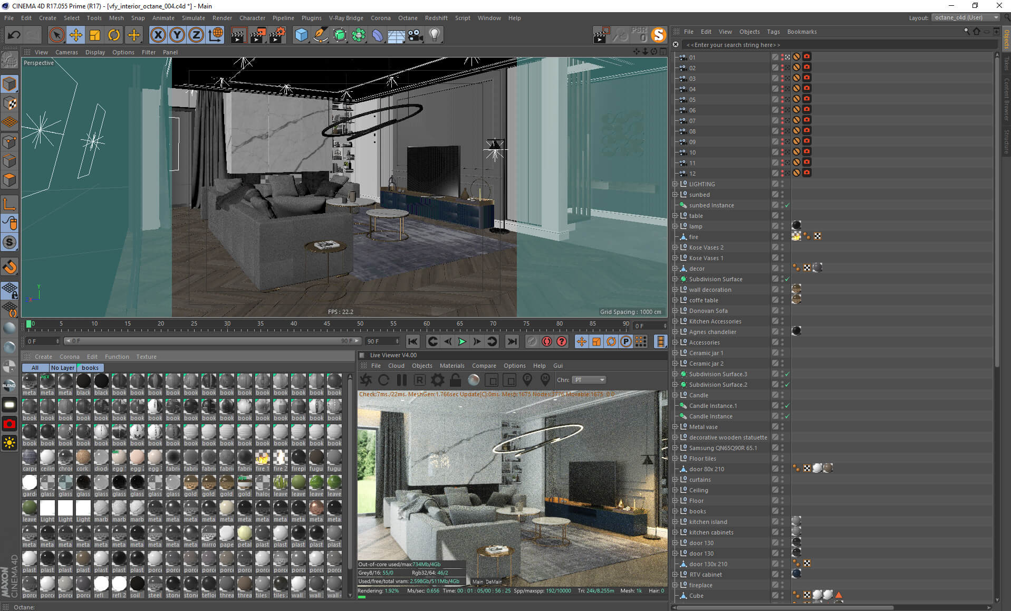The image size is (1011, 611).
Task: Add a light object from toolbar
Action: pyautogui.click(x=434, y=35)
